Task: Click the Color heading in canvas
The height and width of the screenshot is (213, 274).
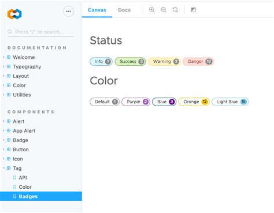Action: 103,81
